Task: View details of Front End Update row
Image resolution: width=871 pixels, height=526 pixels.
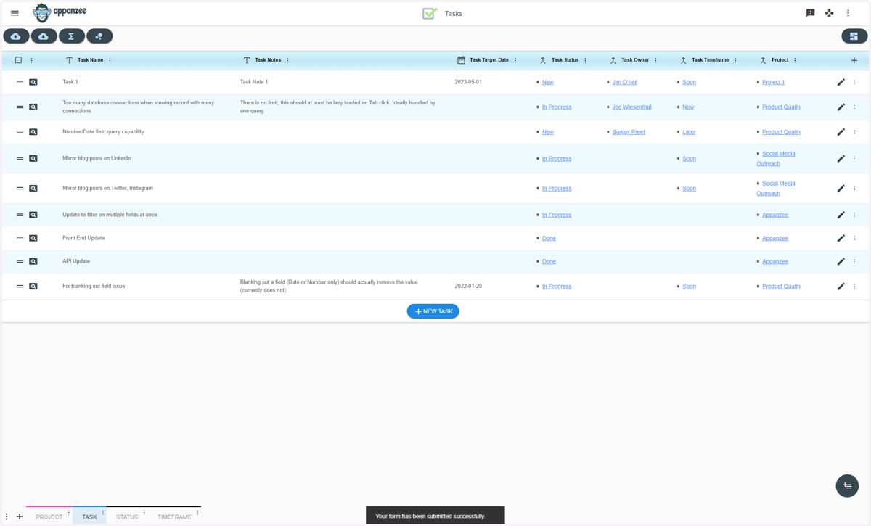Action: pyautogui.click(x=33, y=238)
